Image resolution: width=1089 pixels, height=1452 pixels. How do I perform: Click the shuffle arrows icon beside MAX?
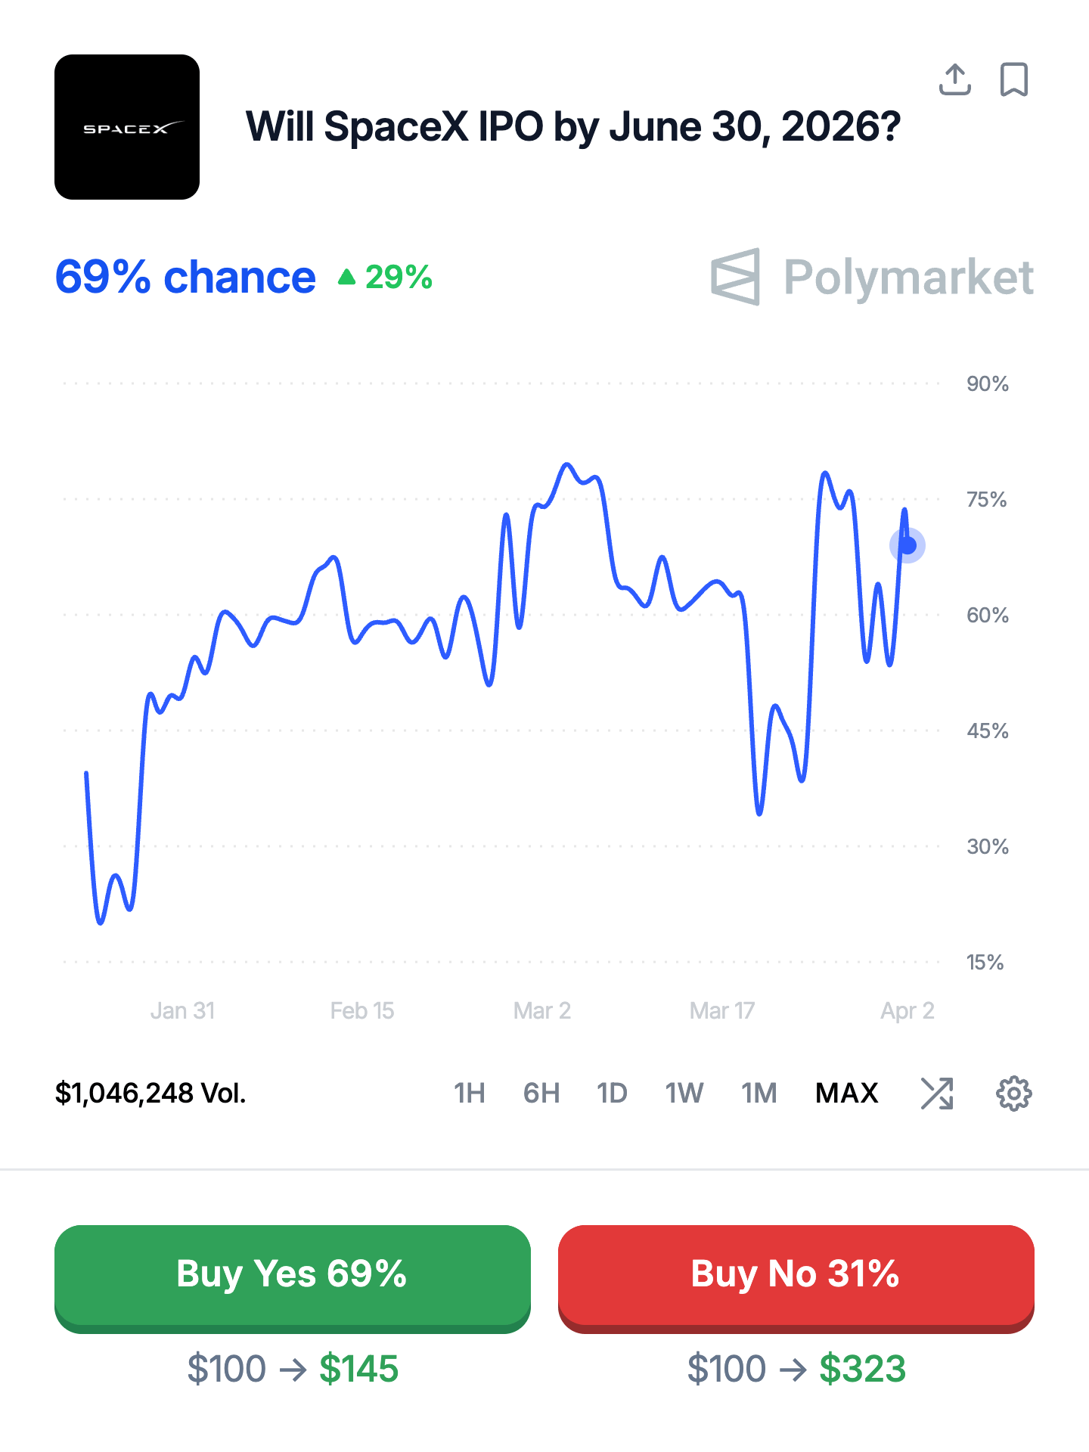[937, 1094]
